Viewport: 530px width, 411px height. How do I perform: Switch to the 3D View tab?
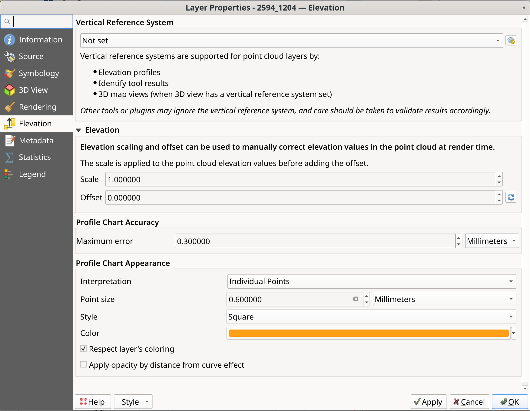[36, 90]
